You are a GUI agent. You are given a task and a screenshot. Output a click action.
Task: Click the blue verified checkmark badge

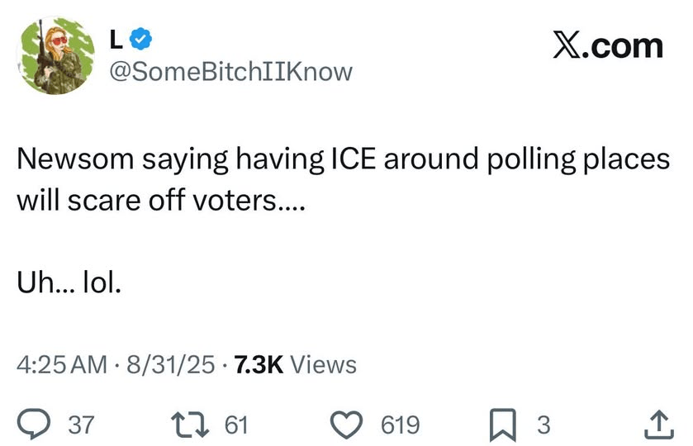tap(142, 38)
